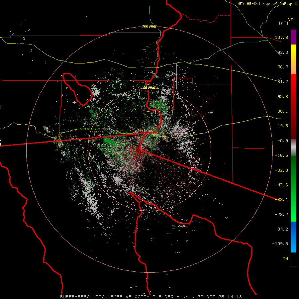This screenshot has height=299, width=299.
Task: Select the 107.8 value on velocity scale
Action: [281, 37]
